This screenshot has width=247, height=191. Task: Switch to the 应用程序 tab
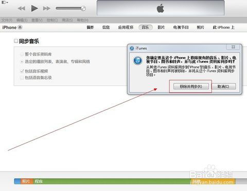(126, 27)
